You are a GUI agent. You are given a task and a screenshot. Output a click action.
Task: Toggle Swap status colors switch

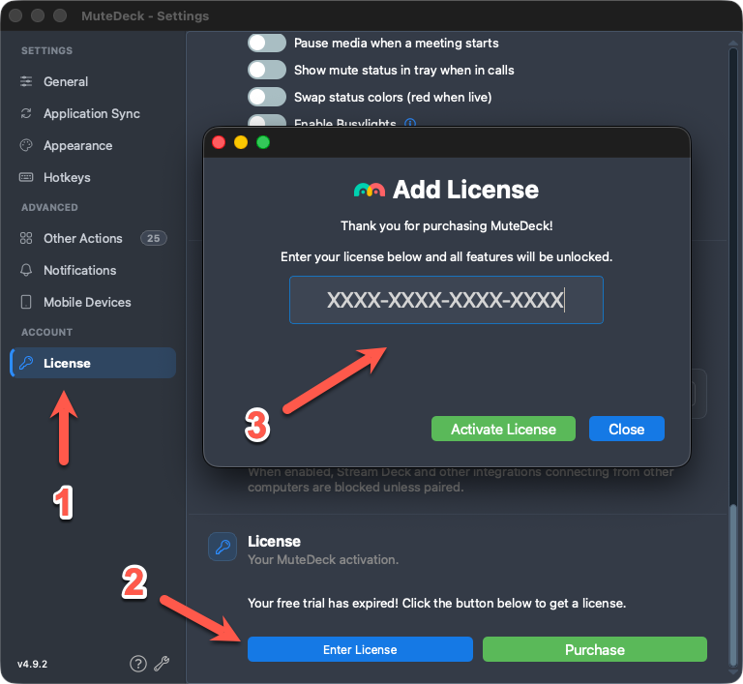point(267,97)
